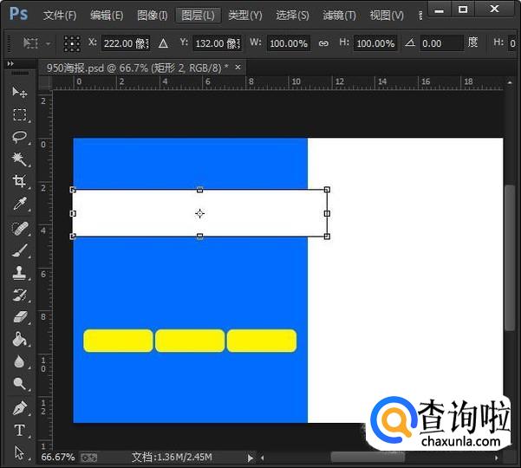Pick the Crop tool
Screen dimensions: 521x468
point(19,182)
